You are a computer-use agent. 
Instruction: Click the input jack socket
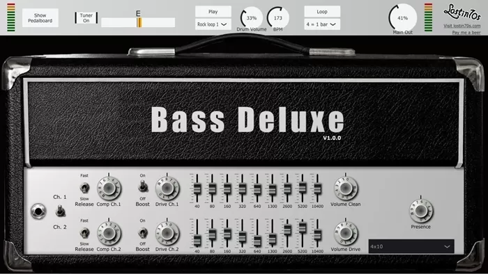(38, 211)
